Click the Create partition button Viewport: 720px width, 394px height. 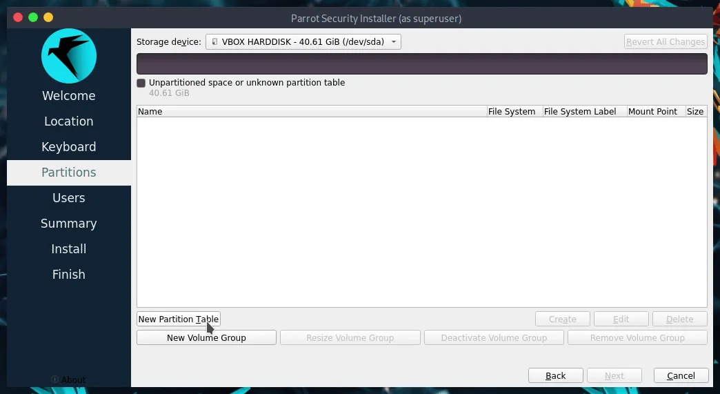pos(563,319)
